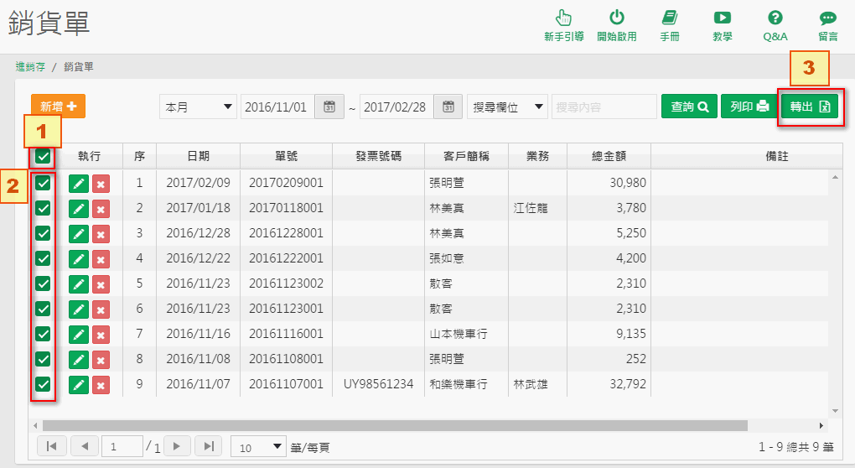Go to previous page in pager
The image size is (855, 468).
pos(84,446)
